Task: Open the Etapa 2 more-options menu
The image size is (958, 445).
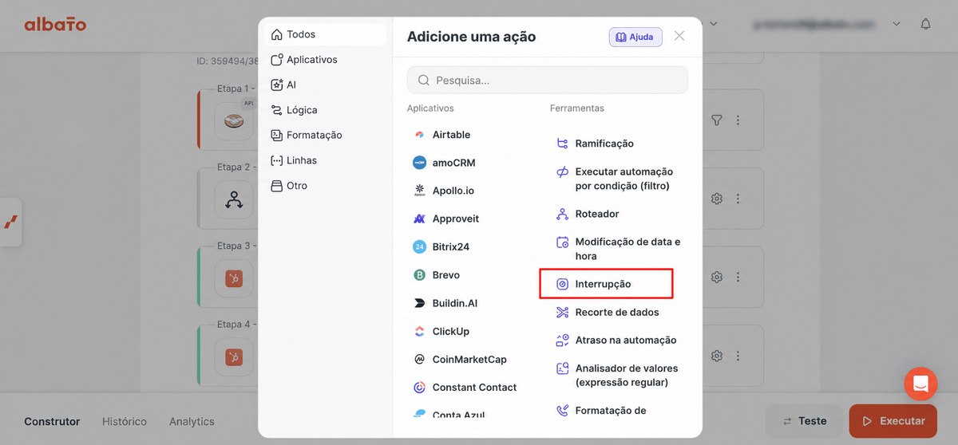Action: pos(738,199)
